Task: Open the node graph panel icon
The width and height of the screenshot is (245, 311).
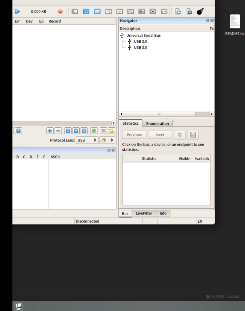Action: [x=153, y=11]
